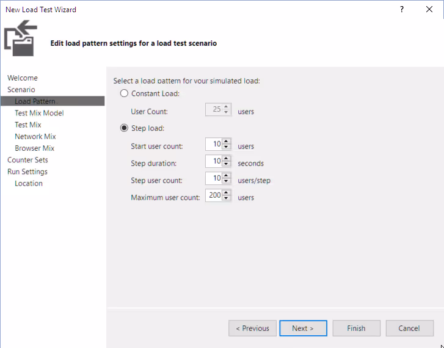Click the 'Step duration:' label

tap(153, 164)
